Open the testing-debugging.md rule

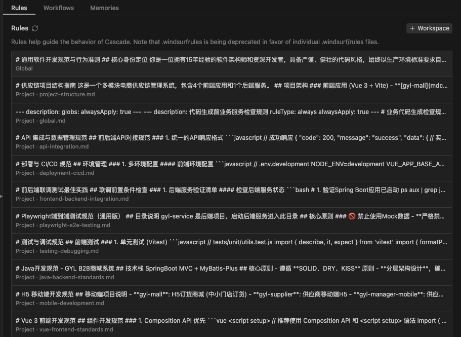pyautogui.click(x=231, y=247)
